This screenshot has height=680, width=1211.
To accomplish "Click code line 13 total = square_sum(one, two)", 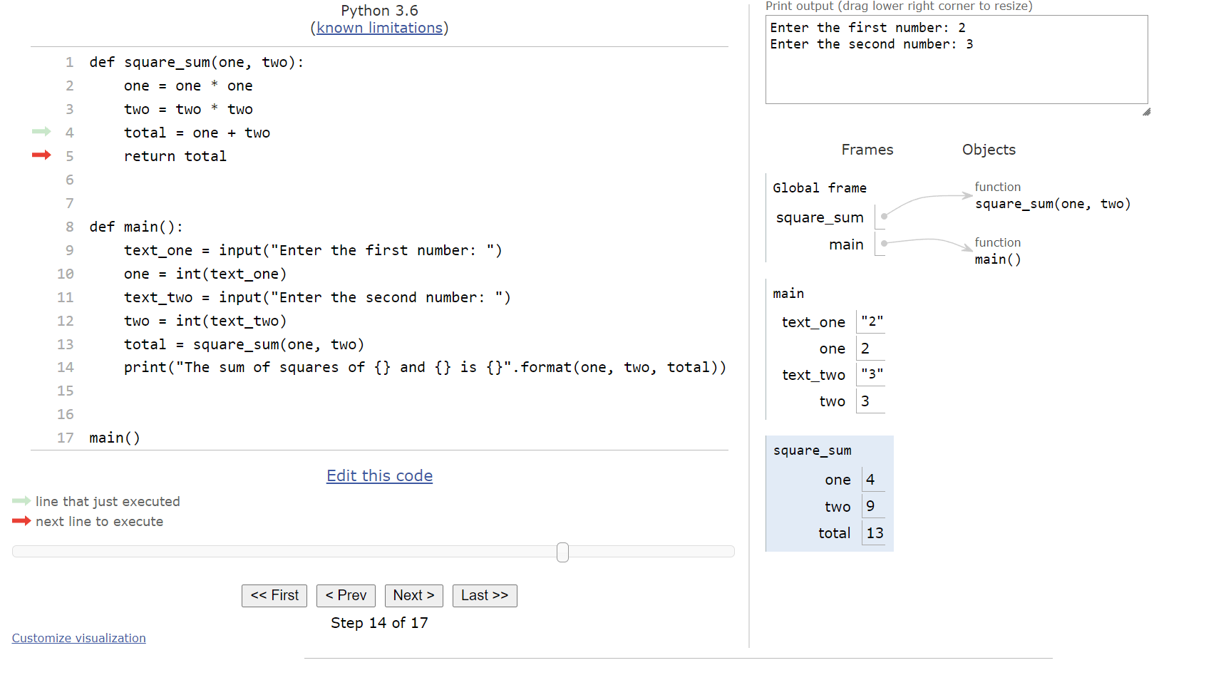I will 244,344.
